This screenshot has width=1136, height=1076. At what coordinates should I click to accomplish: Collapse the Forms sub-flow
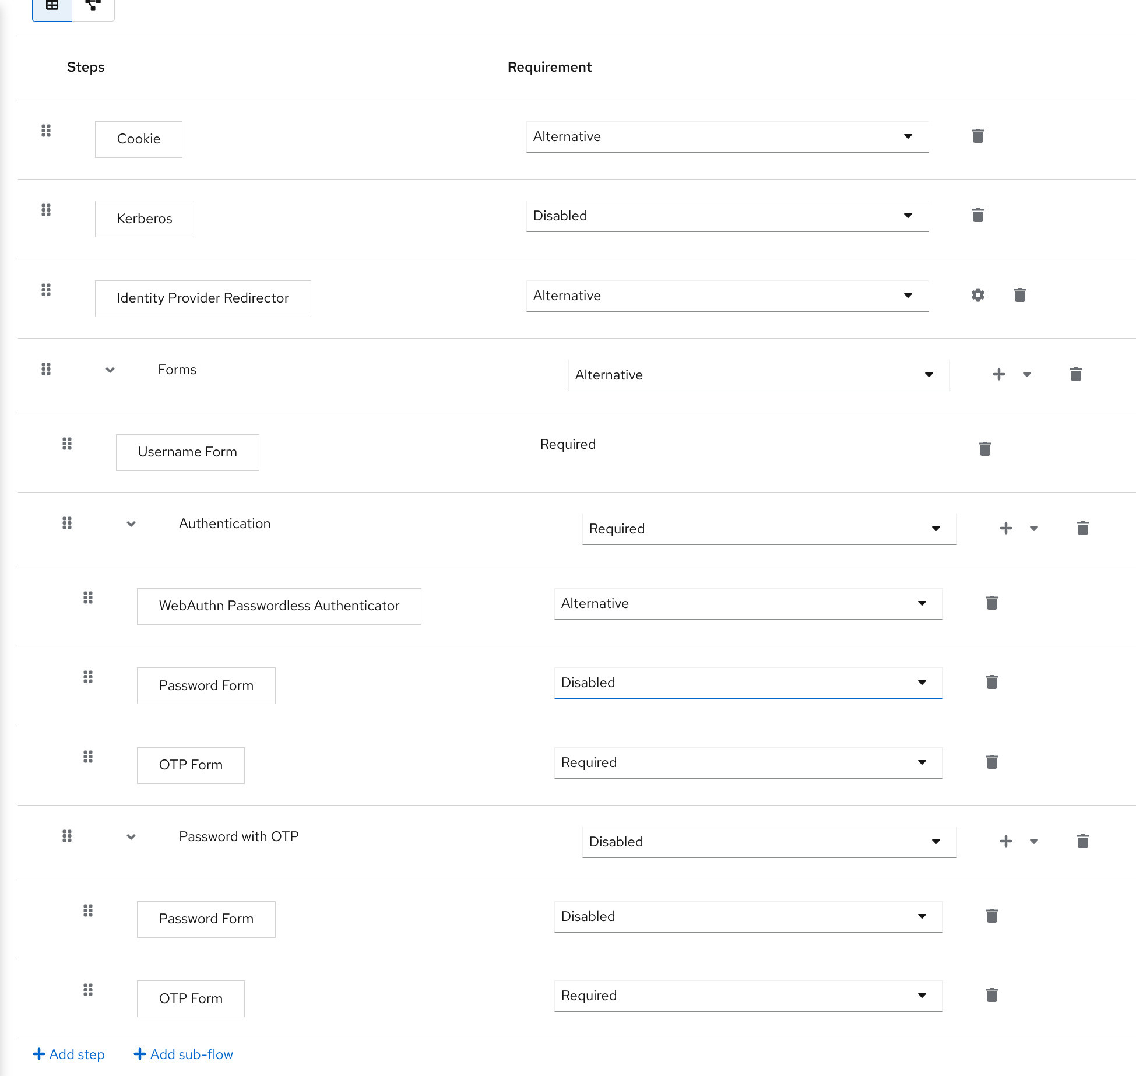110,370
